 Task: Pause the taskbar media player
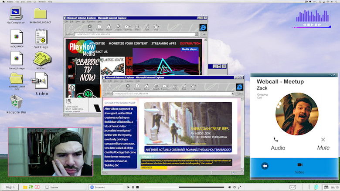pyautogui.click(x=133, y=187)
